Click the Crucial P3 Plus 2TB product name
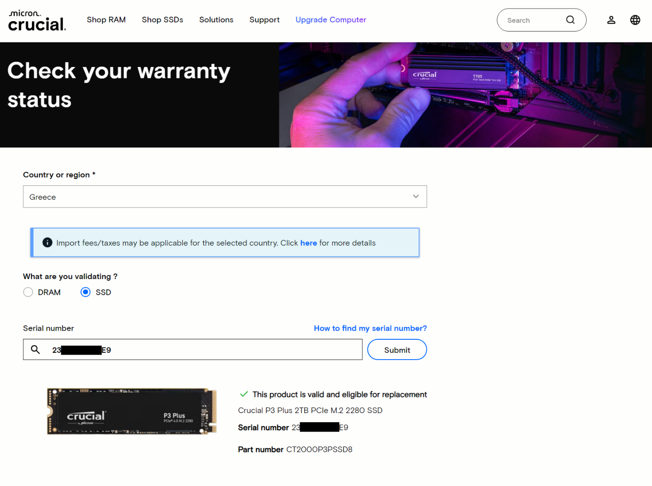This screenshot has height=486, width=652. (310, 410)
